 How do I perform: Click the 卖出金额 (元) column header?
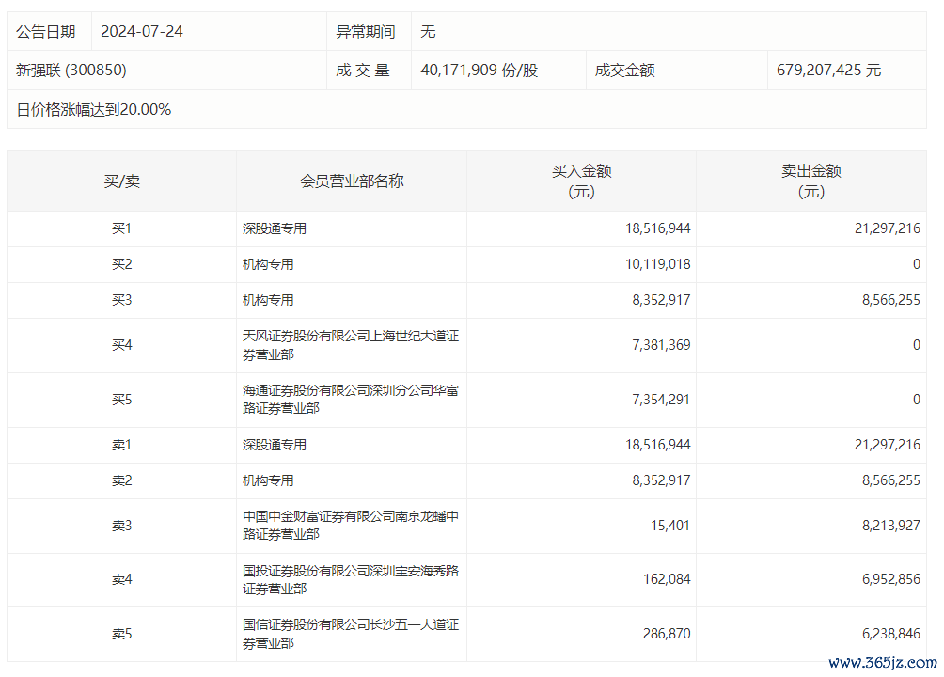point(810,181)
